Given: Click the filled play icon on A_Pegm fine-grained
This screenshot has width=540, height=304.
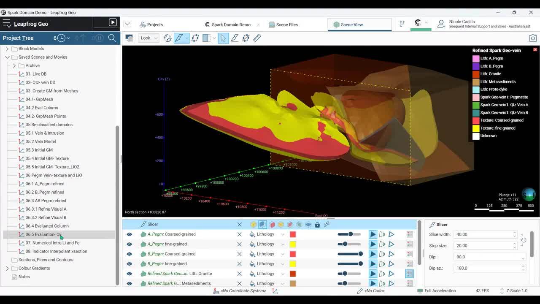Looking at the screenshot, I should [373, 244].
